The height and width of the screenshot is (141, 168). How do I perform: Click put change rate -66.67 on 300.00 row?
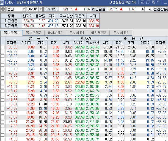pyautogui.click(x=161, y=122)
